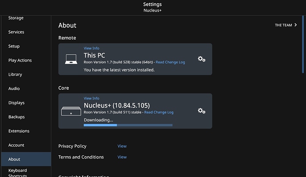306x177 pixels.
Task: Select the Library settings section
Action: tap(15, 74)
